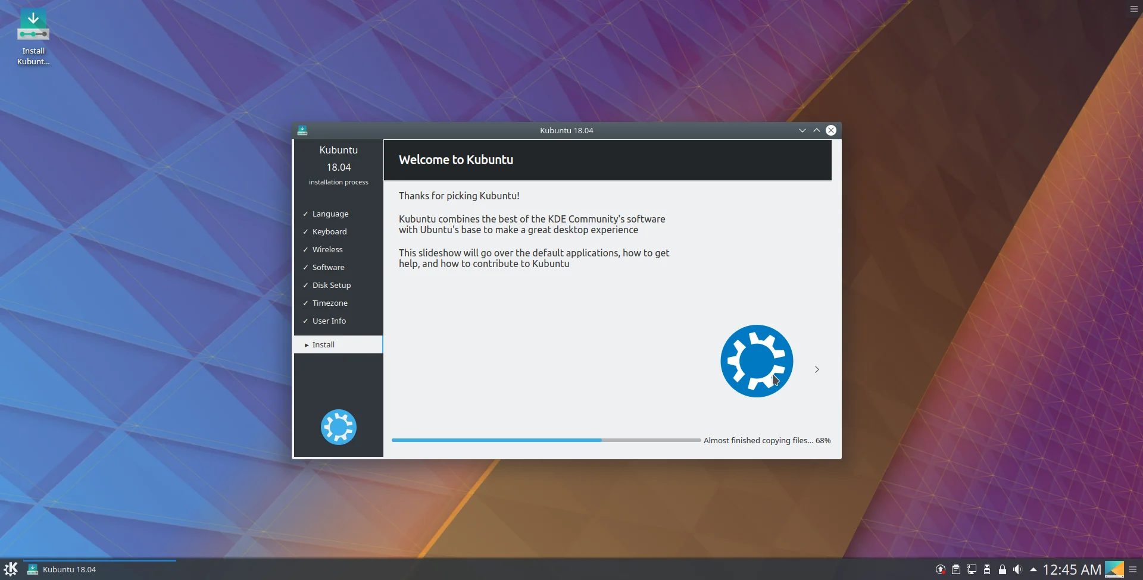Click the 12:45 AM clock

pos(1072,569)
